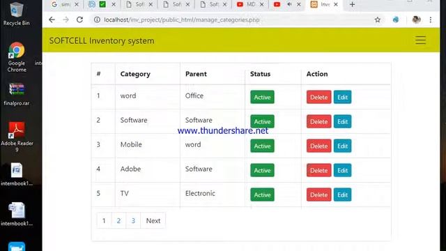Bookmark this page with the star icon

coord(378,20)
